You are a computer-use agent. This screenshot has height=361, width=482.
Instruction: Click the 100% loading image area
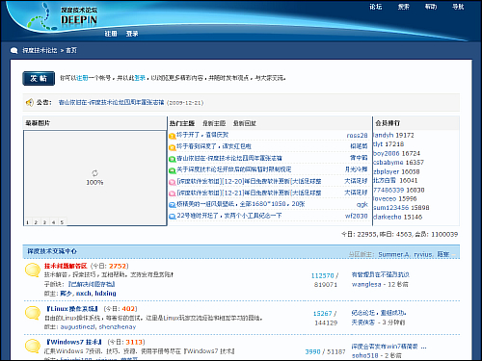coord(94,178)
